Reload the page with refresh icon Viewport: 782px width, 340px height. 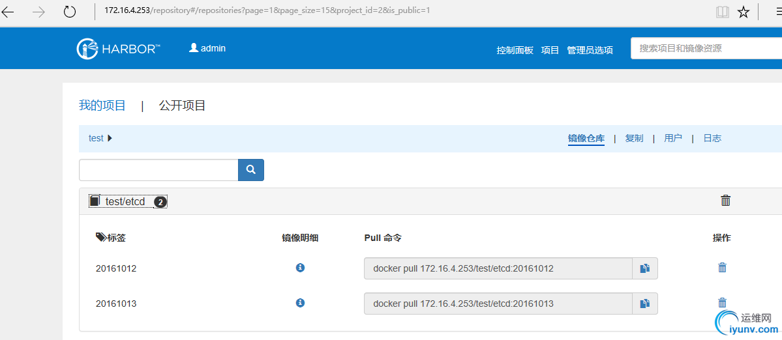70,12
